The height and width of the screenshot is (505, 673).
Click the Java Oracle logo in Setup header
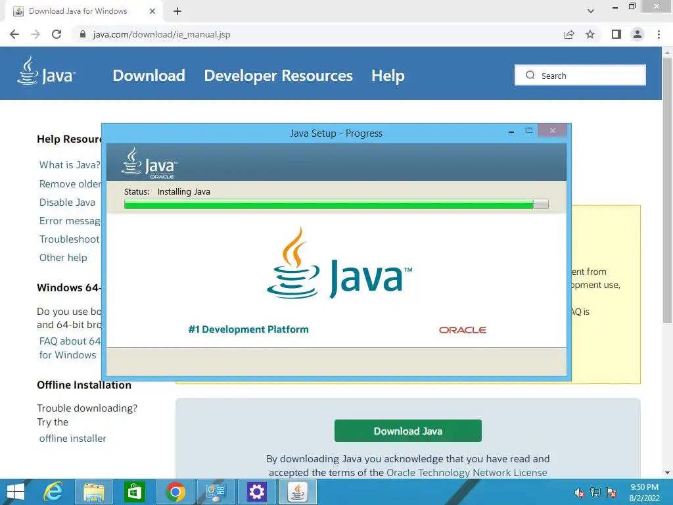(149, 163)
